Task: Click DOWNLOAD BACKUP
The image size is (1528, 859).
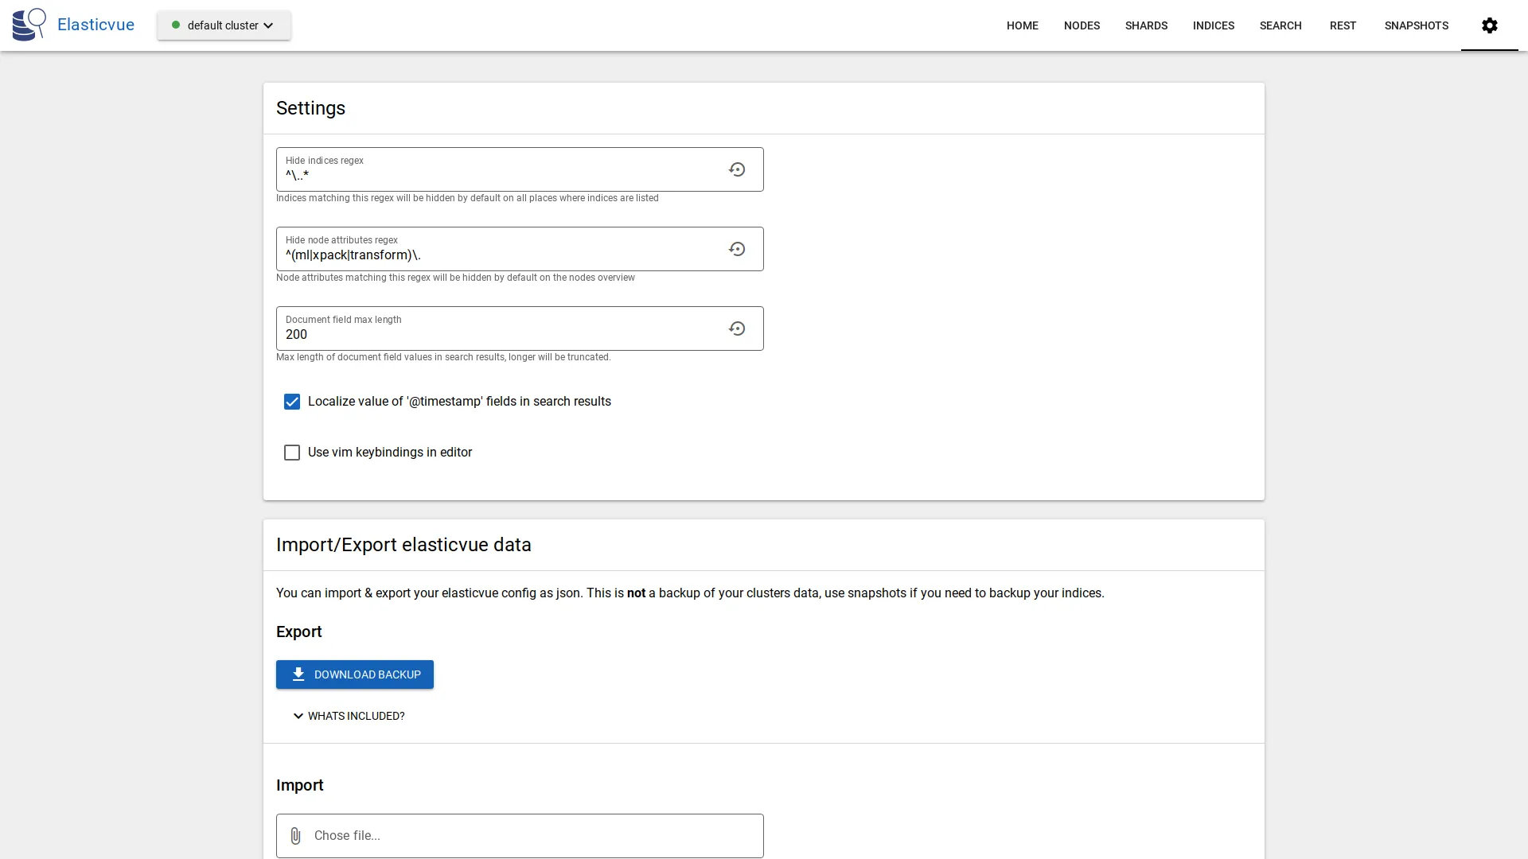Action: coord(355,674)
